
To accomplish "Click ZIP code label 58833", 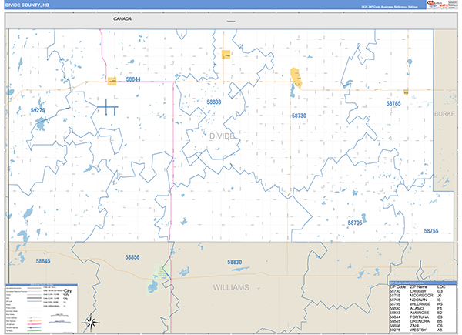I will pos(214,102).
